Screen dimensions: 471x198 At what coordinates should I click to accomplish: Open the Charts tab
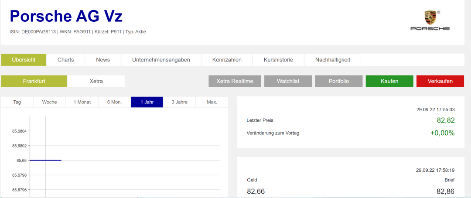pyautogui.click(x=66, y=60)
